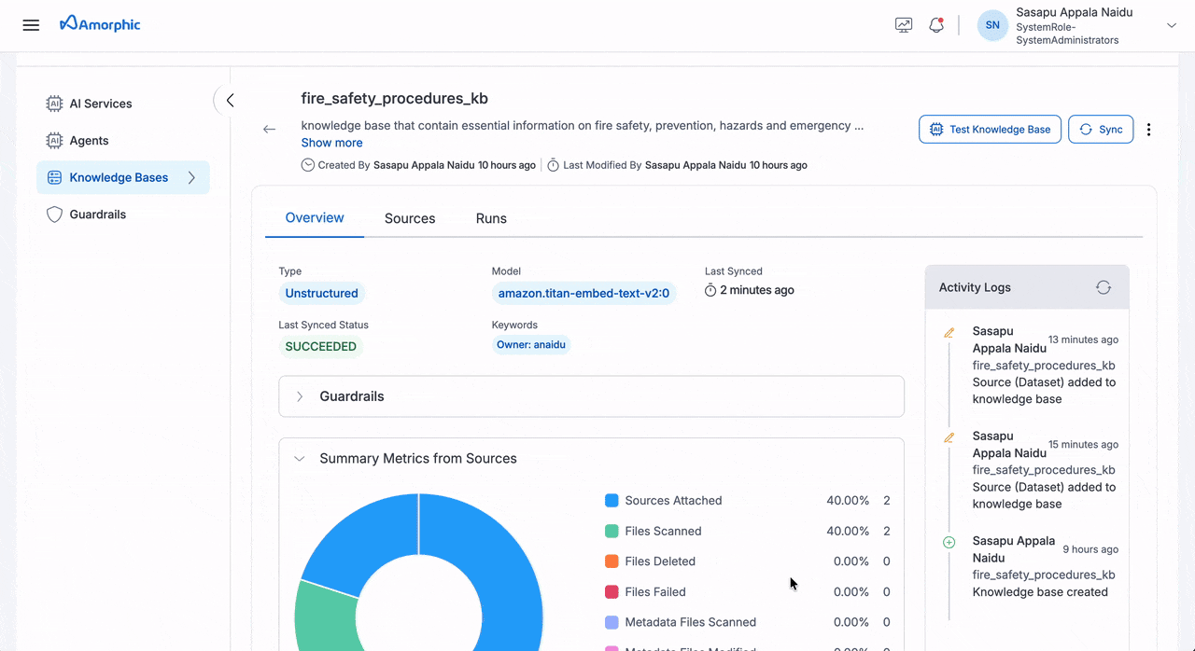Open the Runs tab
The width and height of the screenshot is (1195, 651).
(x=491, y=218)
